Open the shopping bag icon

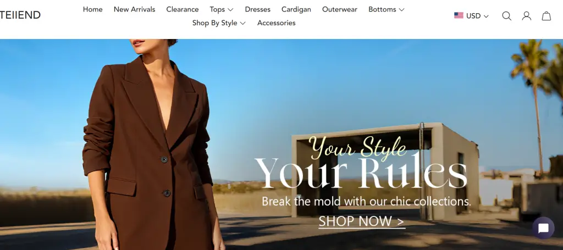[546, 16]
